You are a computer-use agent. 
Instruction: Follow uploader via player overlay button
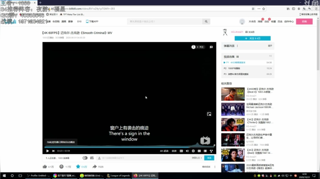(198, 47)
